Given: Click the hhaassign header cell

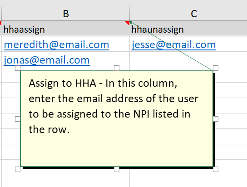Looking at the screenshot, I should 66,29.
